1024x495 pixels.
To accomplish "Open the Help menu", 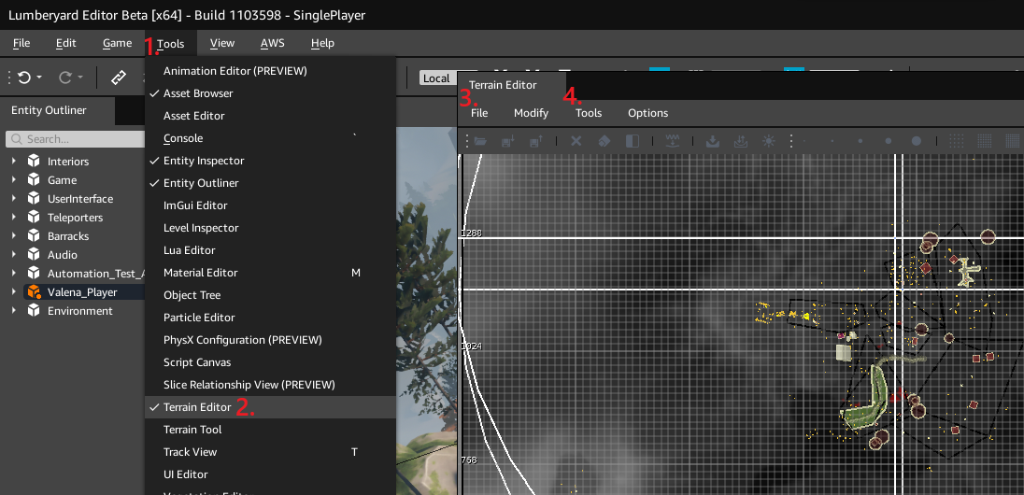I will pos(322,43).
